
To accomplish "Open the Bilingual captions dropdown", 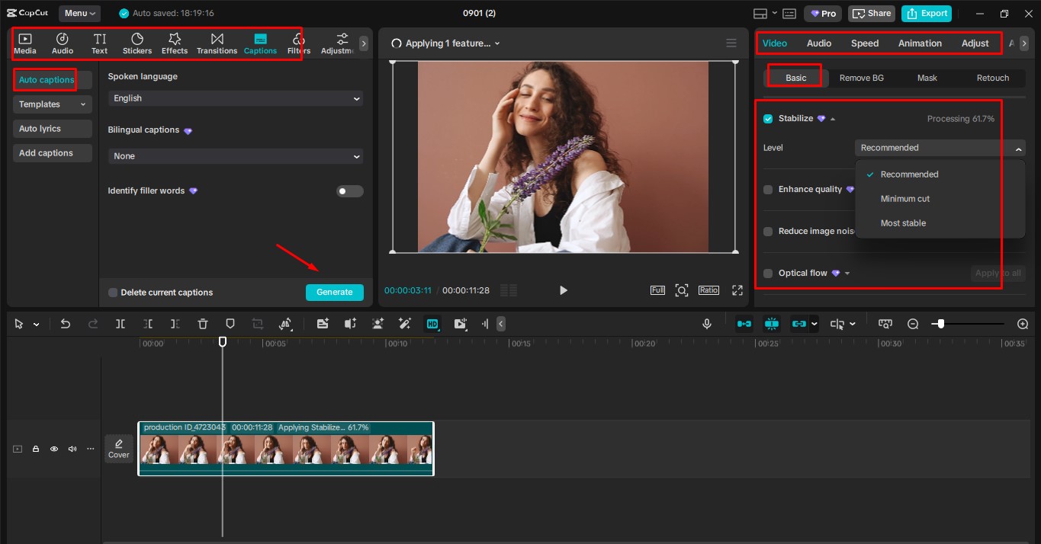I will (x=235, y=156).
